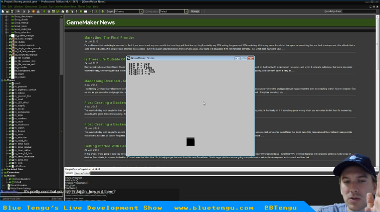Select Default under Macros
Screen dimensions: 380x212
(x=17, y=182)
